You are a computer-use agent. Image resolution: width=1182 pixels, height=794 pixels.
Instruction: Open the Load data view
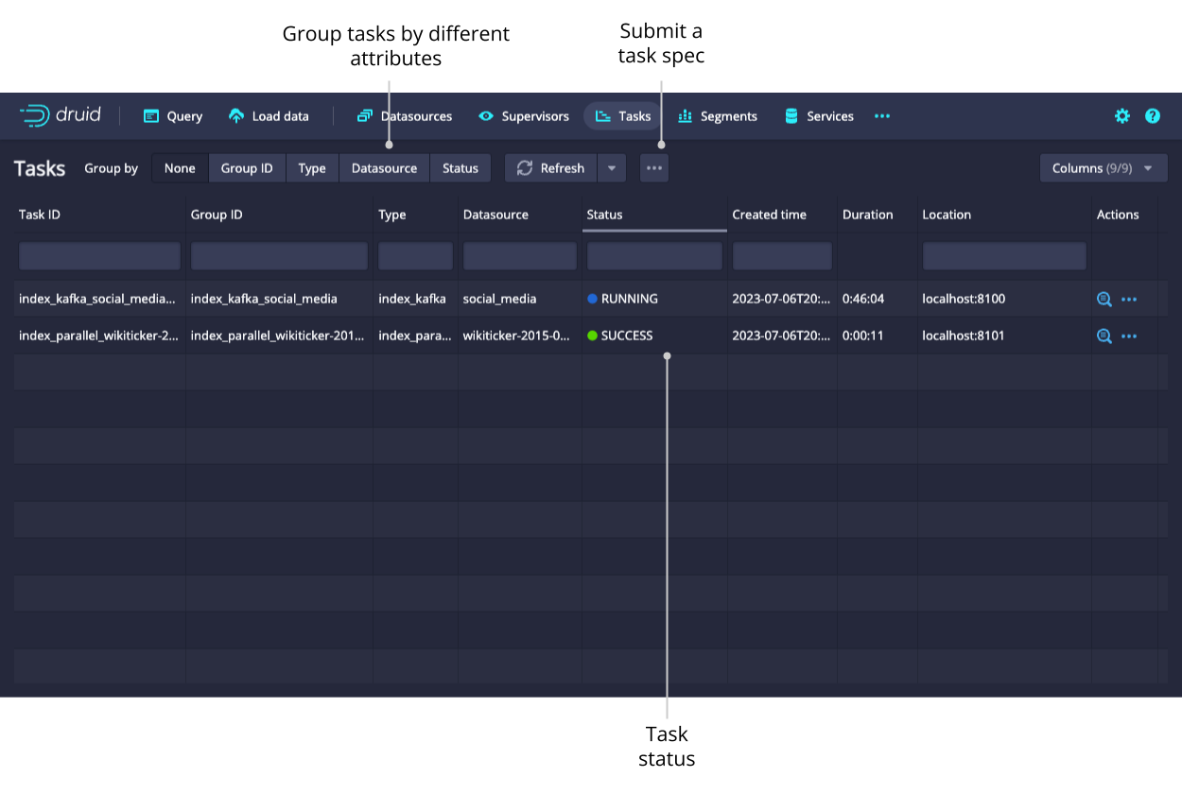269,116
